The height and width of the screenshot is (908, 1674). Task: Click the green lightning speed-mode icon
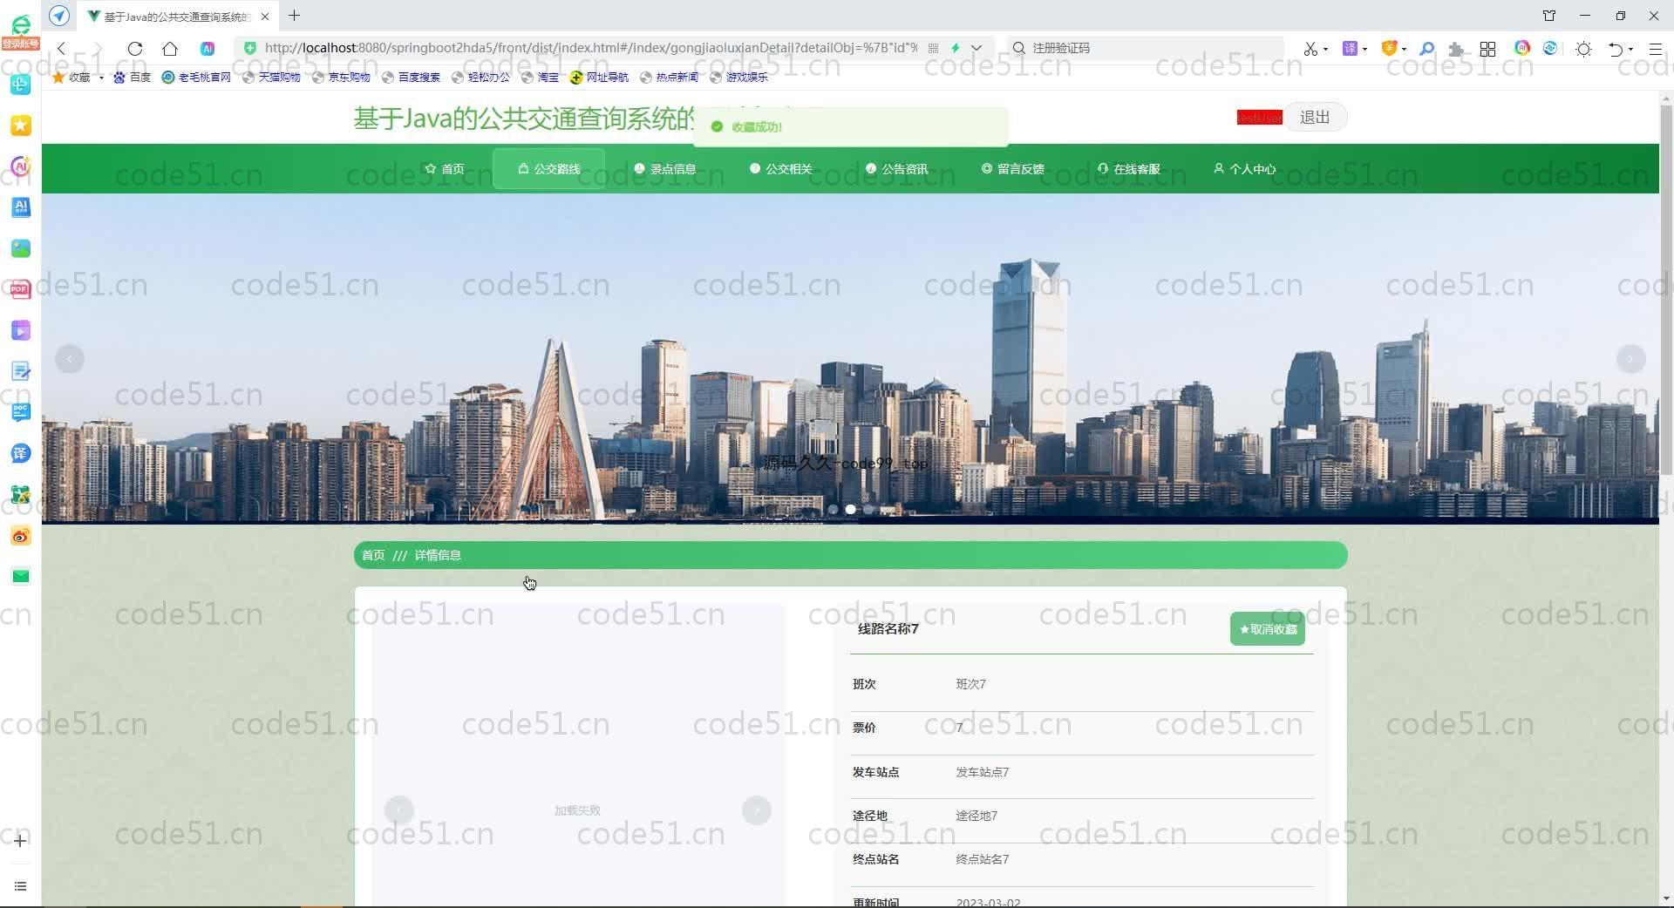pyautogui.click(x=956, y=49)
